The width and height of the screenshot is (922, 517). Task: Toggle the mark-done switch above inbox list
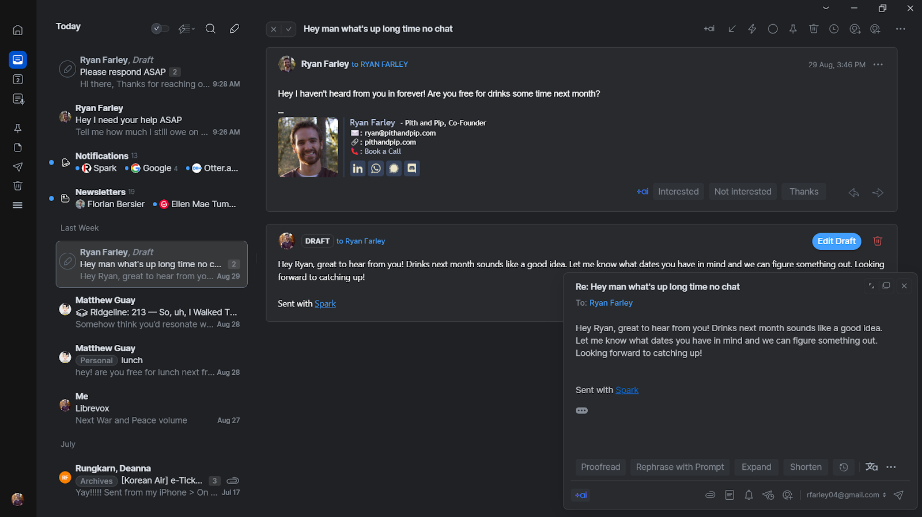pos(160,29)
